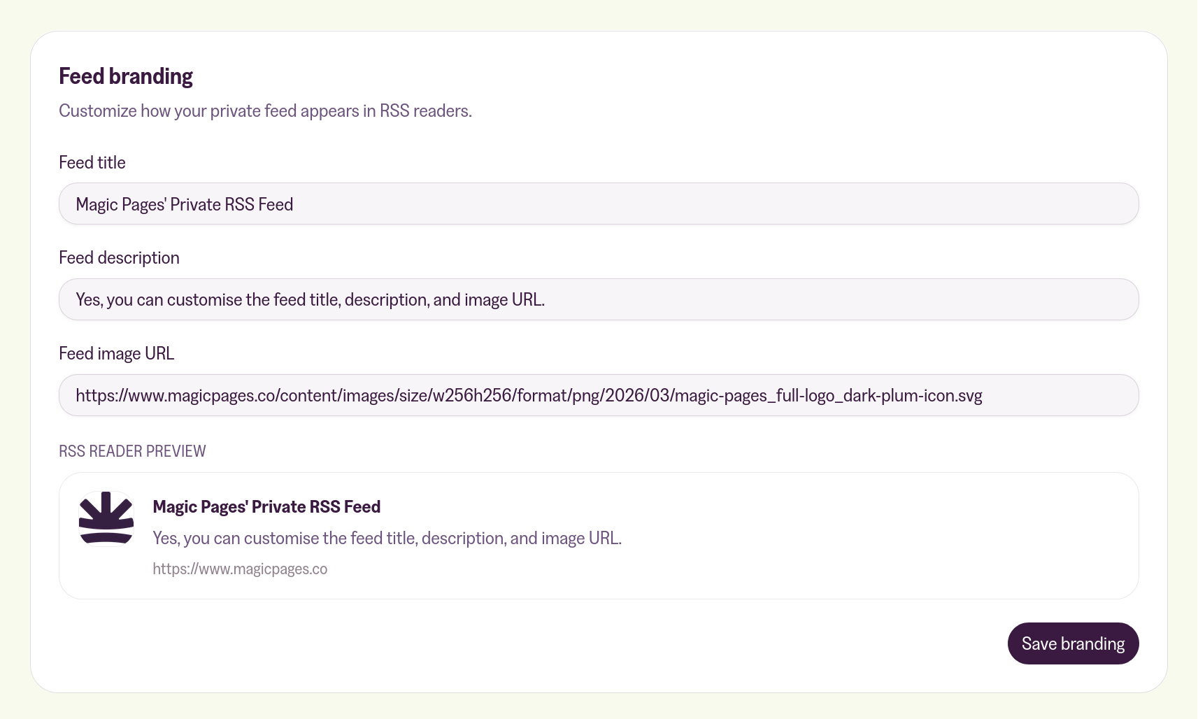The height and width of the screenshot is (719, 1198).
Task: Click the "Feed title" field label
Action: pyautogui.click(x=92, y=163)
